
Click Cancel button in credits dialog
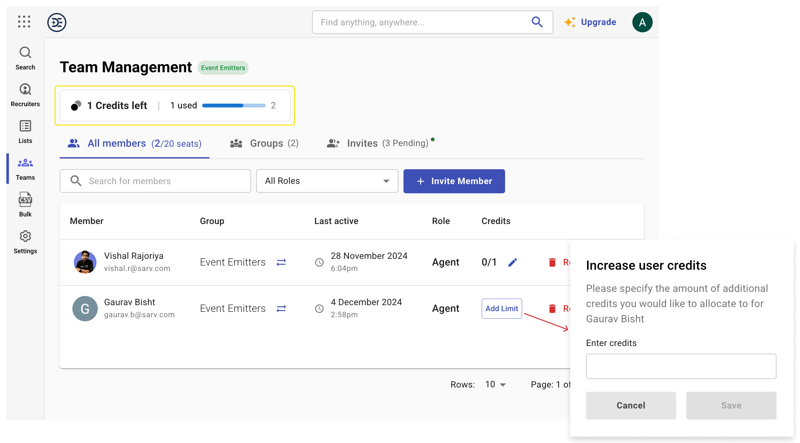[x=630, y=405]
